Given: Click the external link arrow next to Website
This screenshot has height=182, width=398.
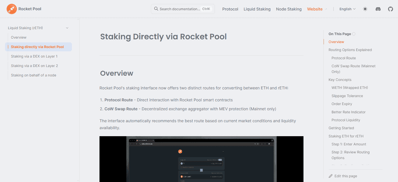Looking at the screenshot, I should [326, 9].
